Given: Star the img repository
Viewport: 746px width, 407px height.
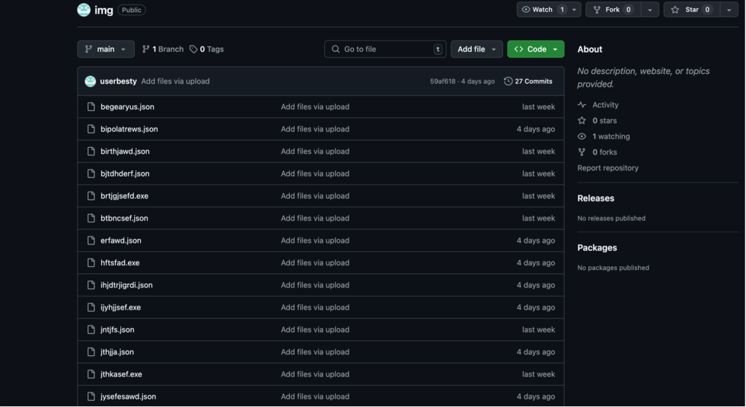Looking at the screenshot, I should click(690, 10).
